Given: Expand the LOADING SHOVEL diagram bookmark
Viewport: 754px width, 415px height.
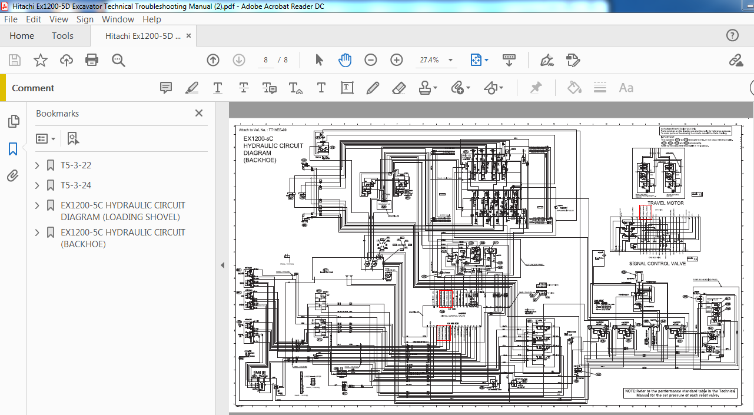Looking at the screenshot, I should click(38, 205).
